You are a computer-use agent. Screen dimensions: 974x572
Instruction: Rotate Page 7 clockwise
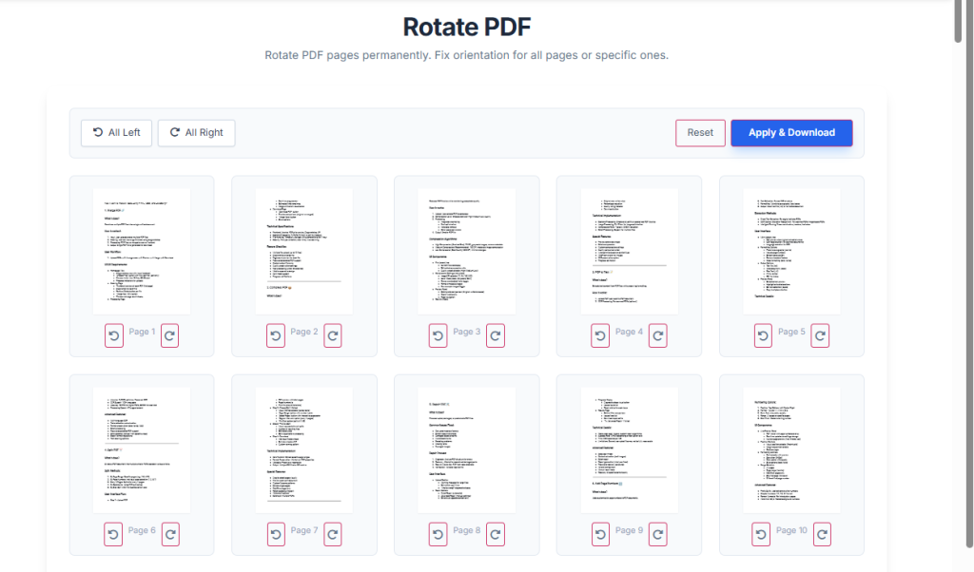point(332,534)
